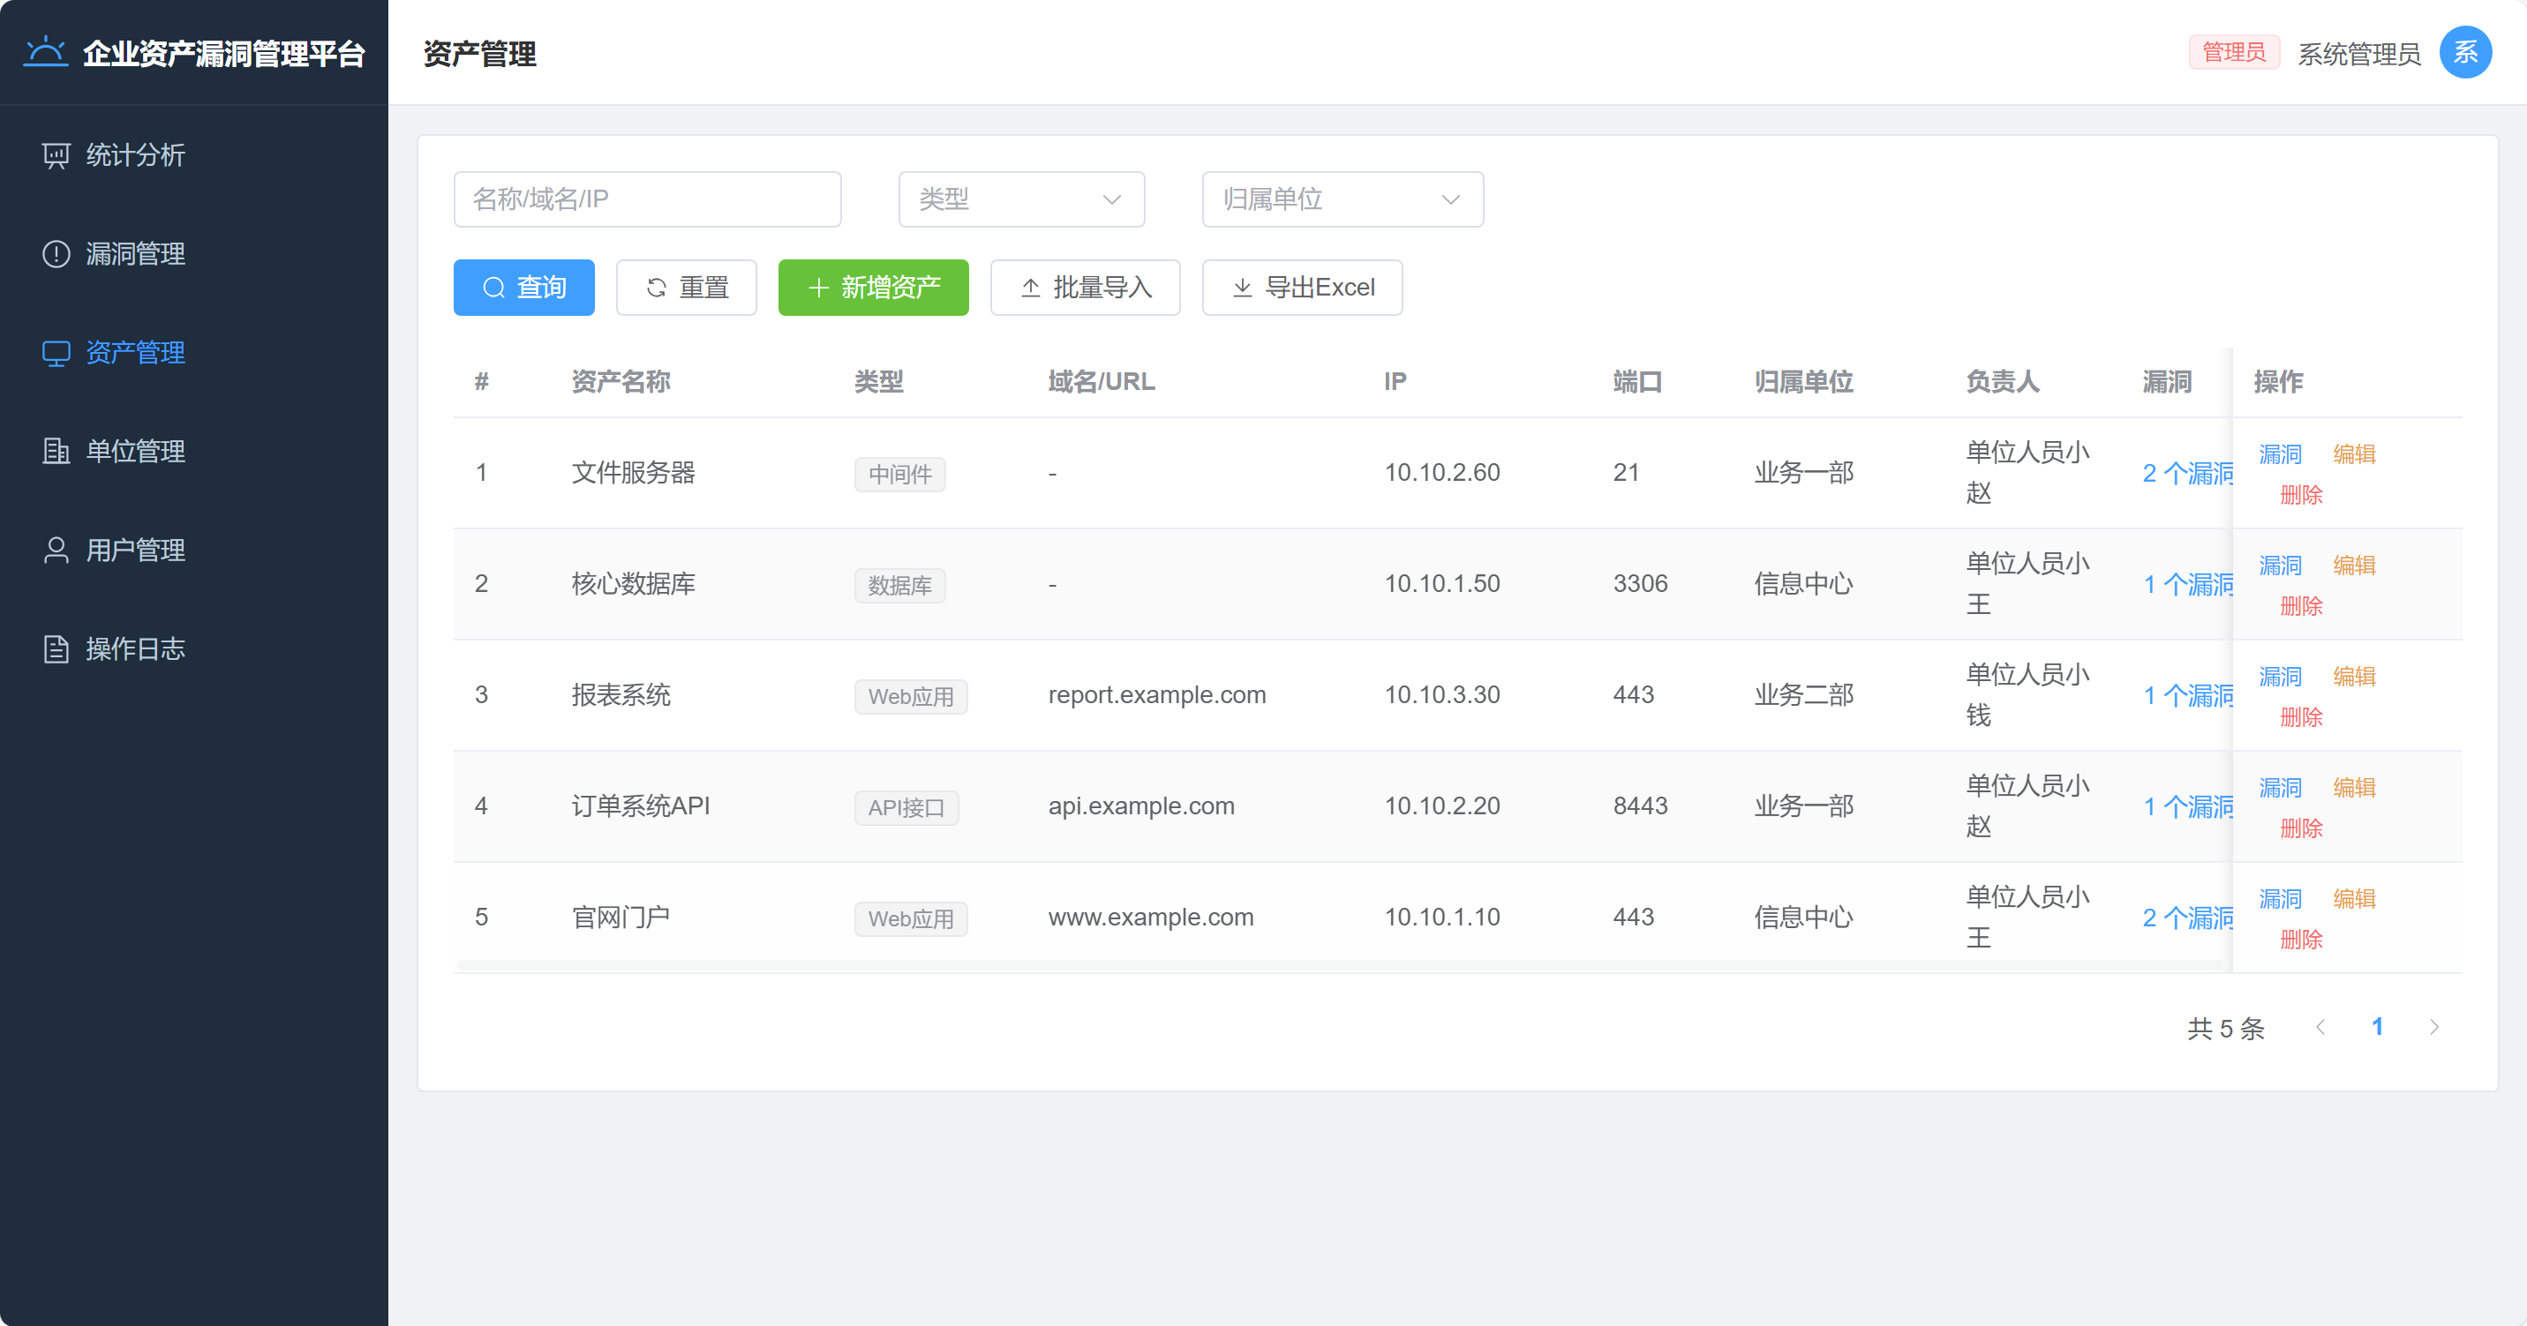2527x1326 pixels.
Task: Click the 操作日志 document icon
Action: [x=56, y=649]
